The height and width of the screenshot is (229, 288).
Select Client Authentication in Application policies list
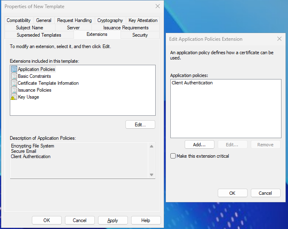point(192,83)
